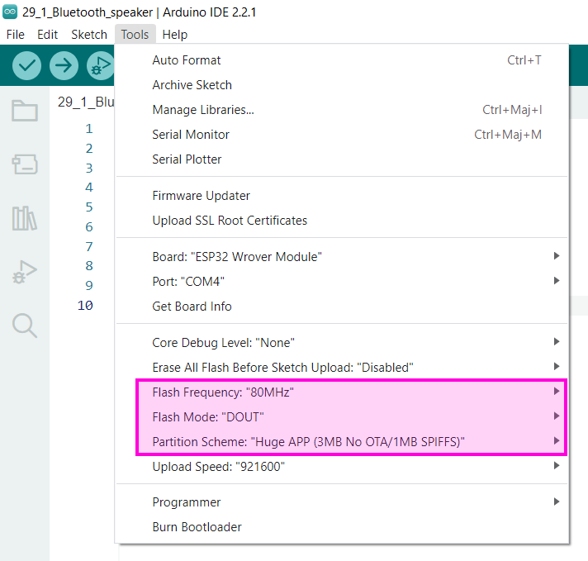Open the Sketch menu

point(89,35)
